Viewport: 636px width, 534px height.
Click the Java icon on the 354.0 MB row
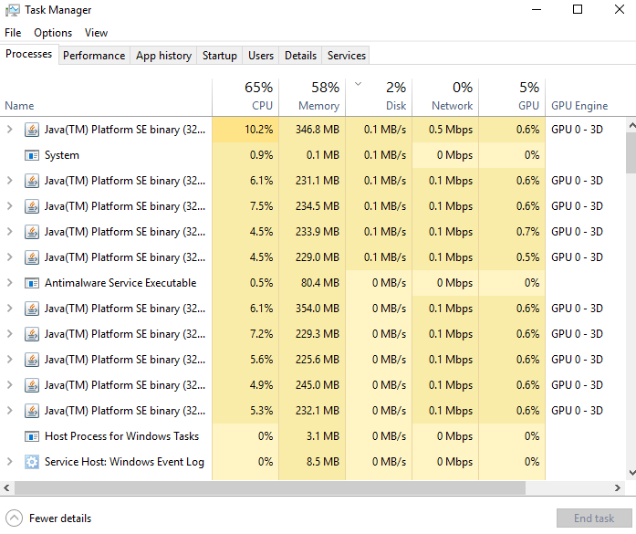tap(32, 309)
